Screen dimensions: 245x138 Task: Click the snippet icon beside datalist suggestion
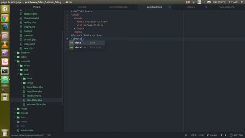[x=72, y=48]
